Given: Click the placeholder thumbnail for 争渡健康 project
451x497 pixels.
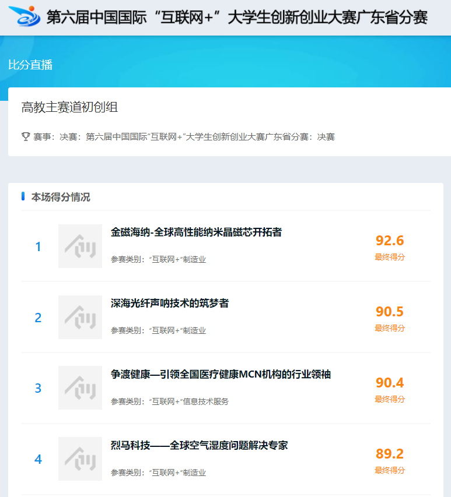Looking at the screenshot, I should [80, 388].
